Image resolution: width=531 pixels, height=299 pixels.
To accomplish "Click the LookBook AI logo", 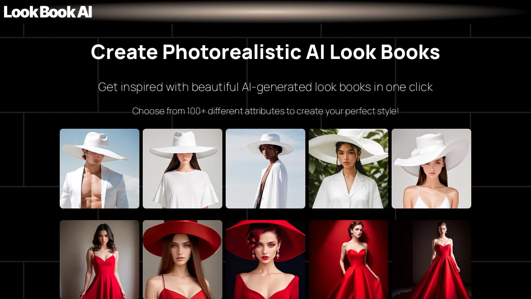I will click(47, 12).
